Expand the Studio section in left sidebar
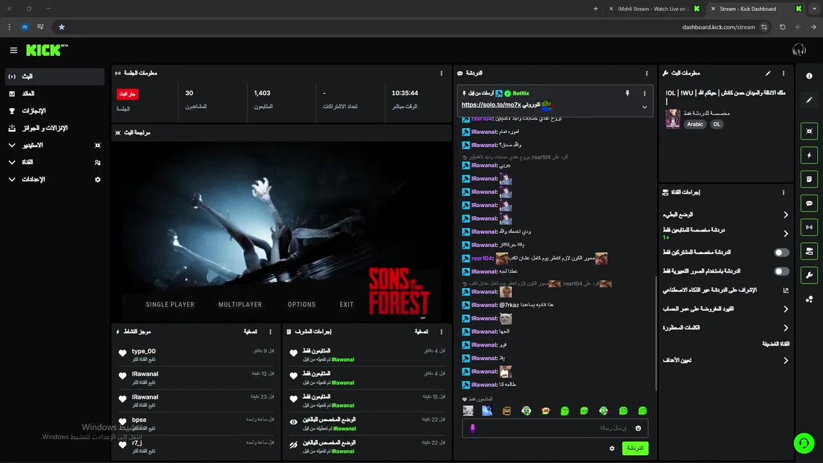 [x=12, y=145]
